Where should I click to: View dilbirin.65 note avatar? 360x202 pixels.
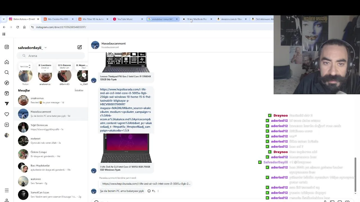(x=64, y=76)
